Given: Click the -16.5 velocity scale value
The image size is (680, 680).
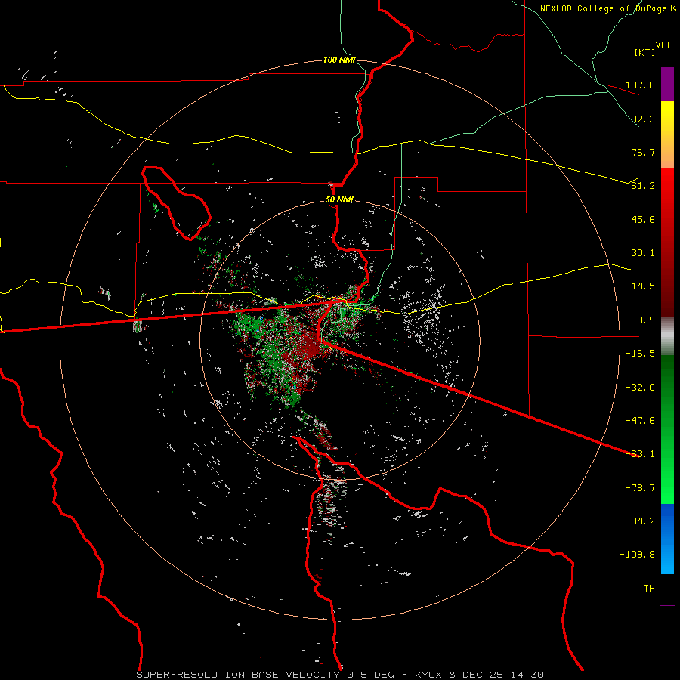Looking at the screenshot, I should pyautogui.click(x=640, y=354).
